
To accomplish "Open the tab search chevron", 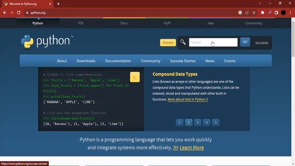I will [x=260, y=3].
